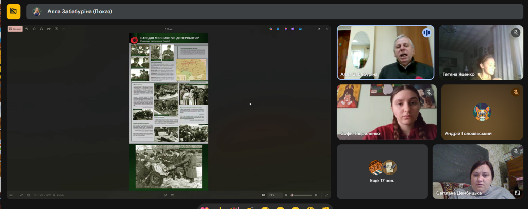This screenshot has width=528, height=209.
Task: Click the Edit button in photo viewer
Action: click(x=15, y=29)
